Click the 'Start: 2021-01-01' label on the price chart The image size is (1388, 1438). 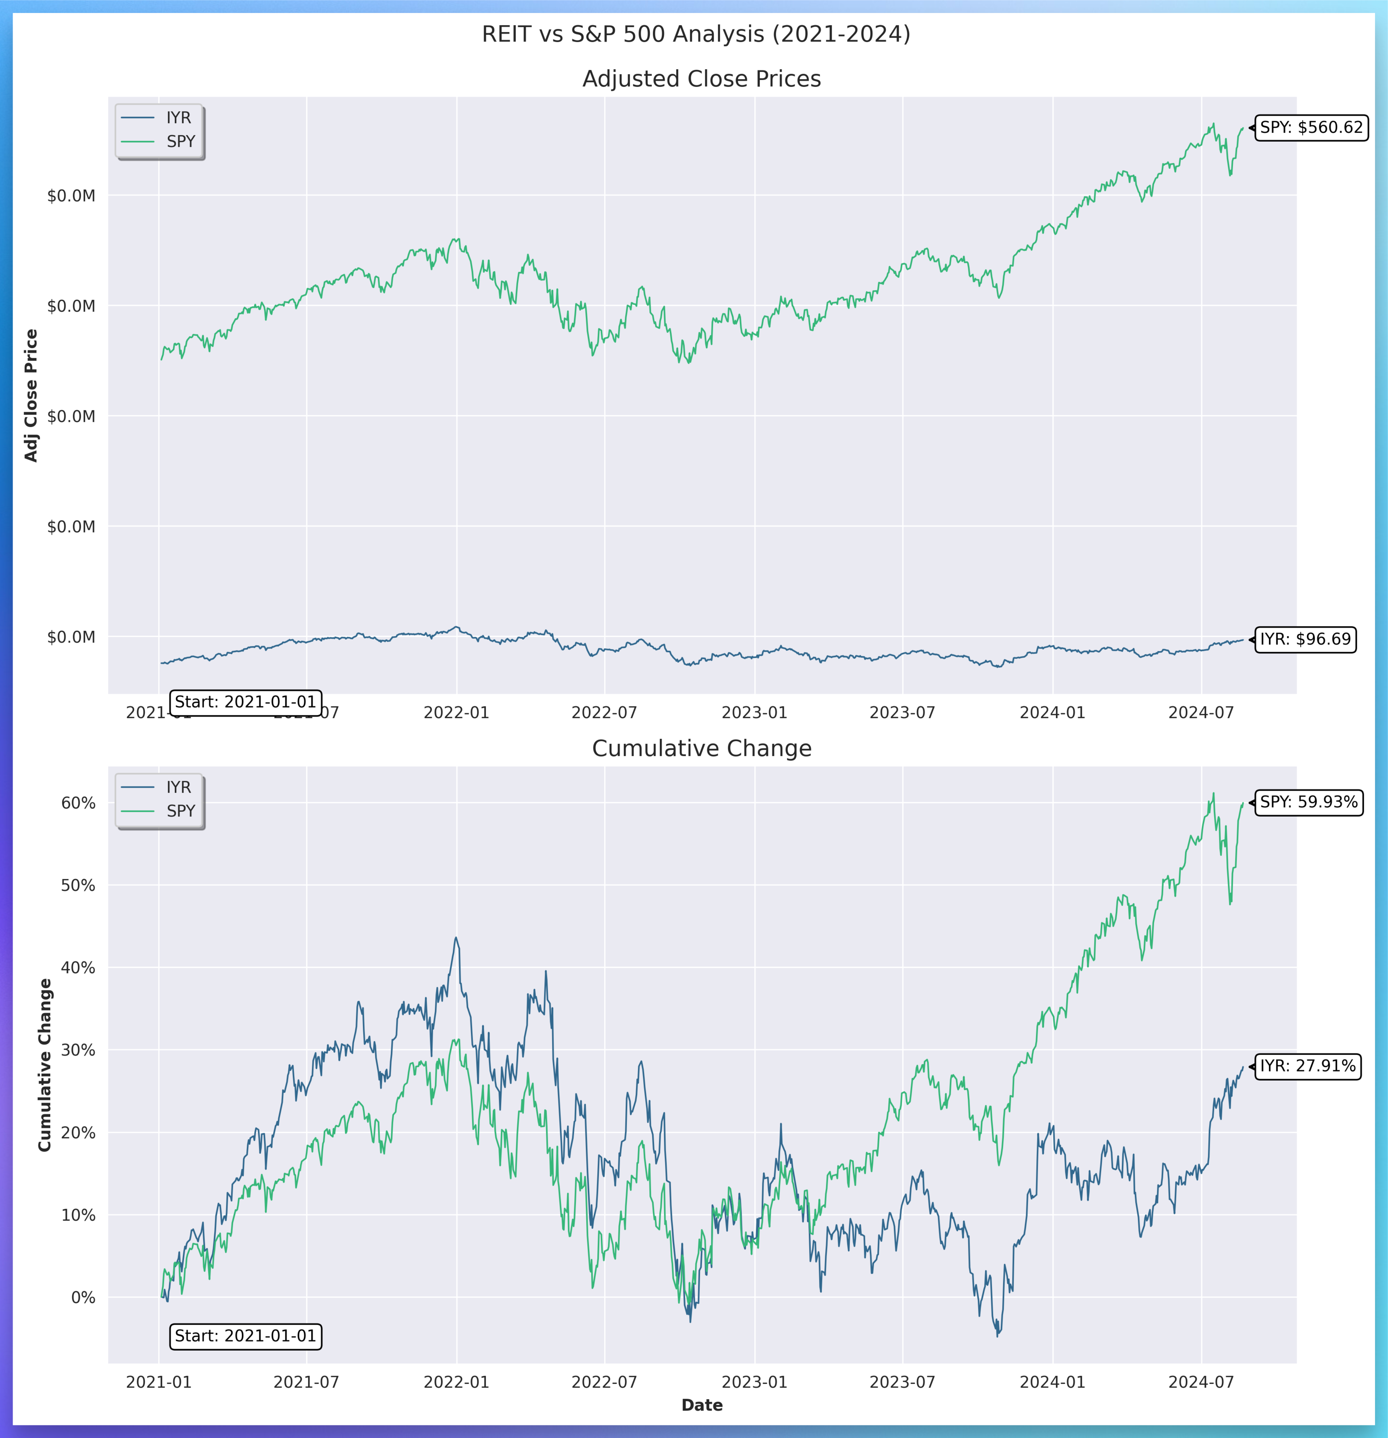[245, 702]
